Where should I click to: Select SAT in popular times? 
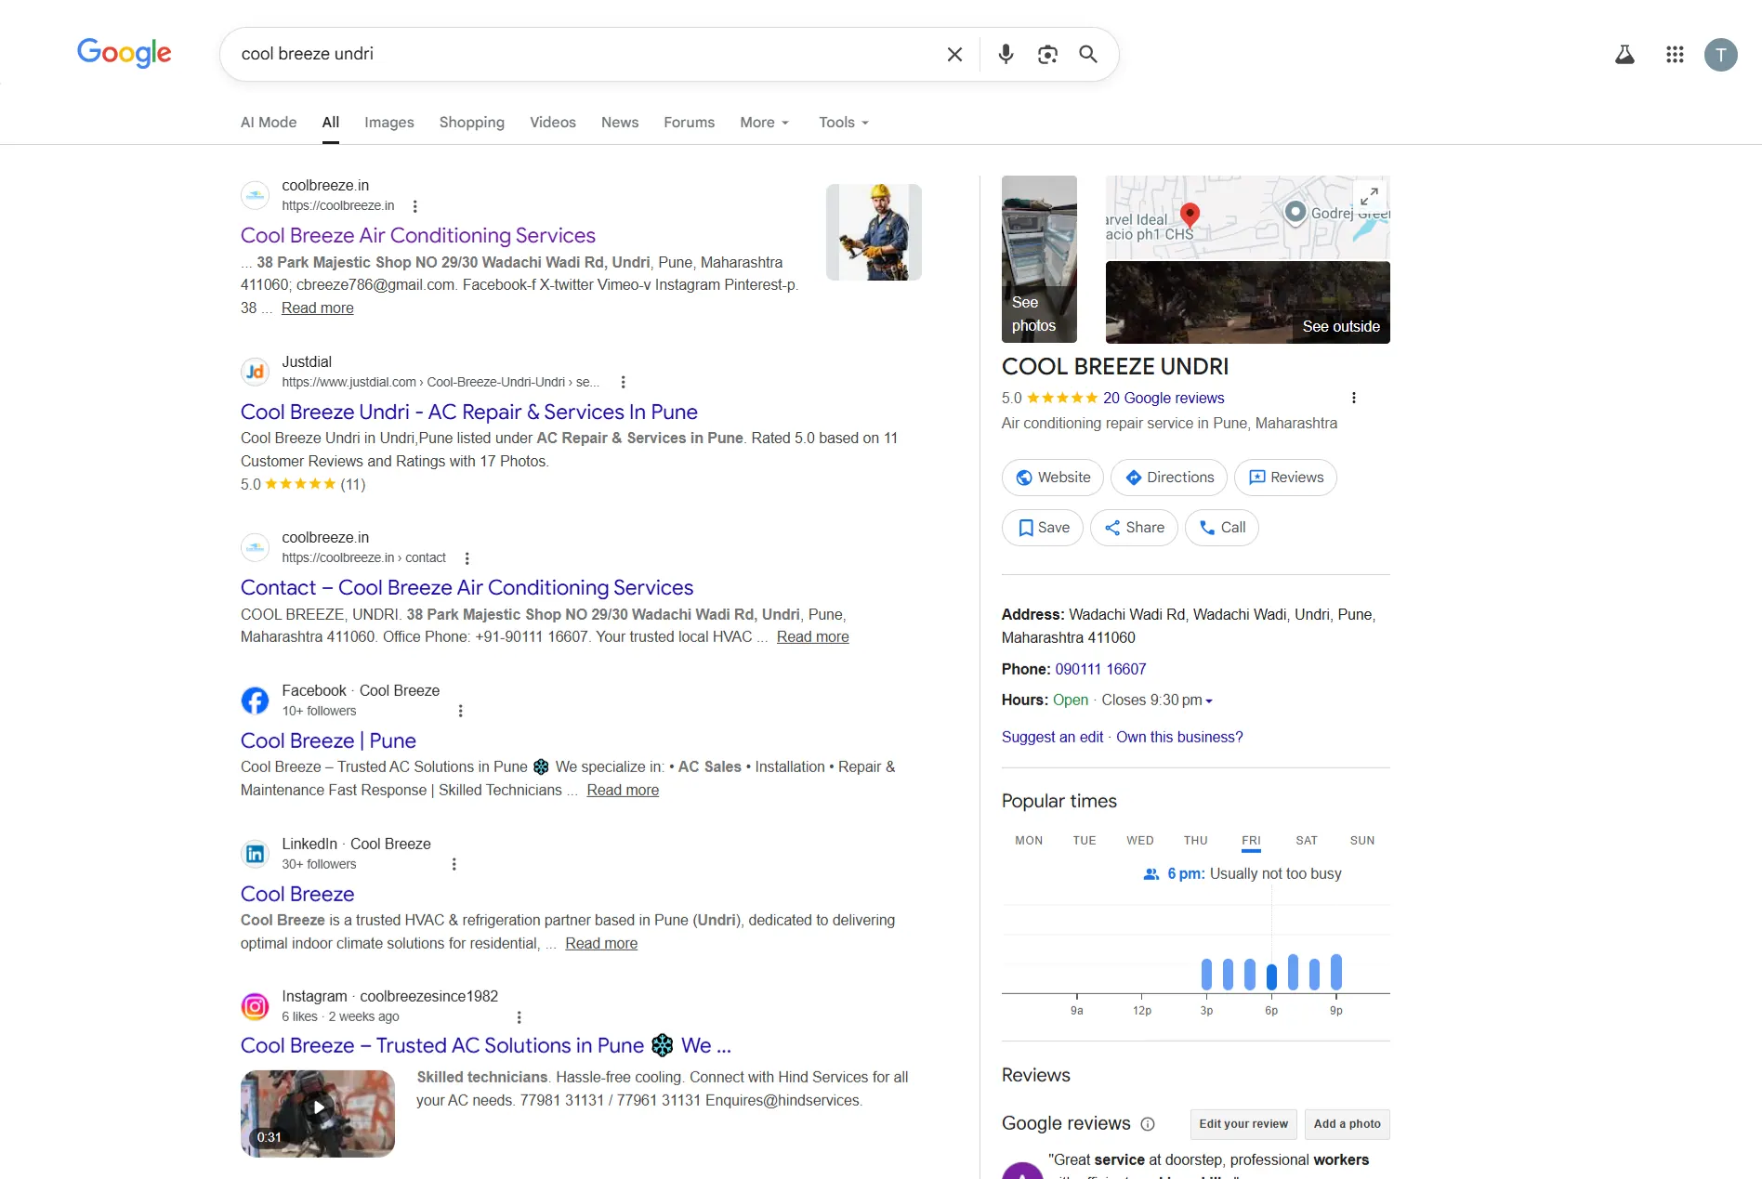point(1307,840)
